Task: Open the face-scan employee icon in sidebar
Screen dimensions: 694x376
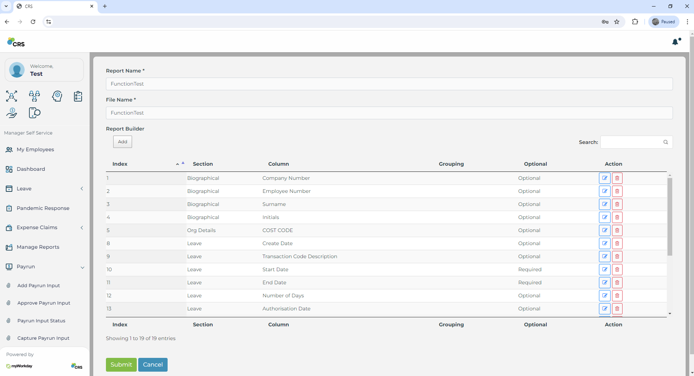Action: point(12,96)
